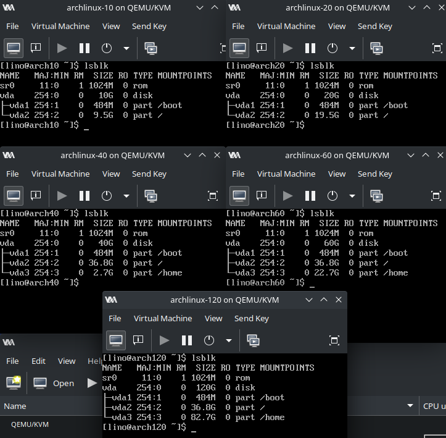
Task: Click Run arrow in Virtual Machine Manager toolbar
Action: point(92,383)
